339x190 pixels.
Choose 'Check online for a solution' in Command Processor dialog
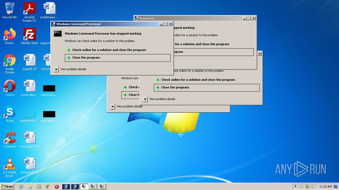109,50
